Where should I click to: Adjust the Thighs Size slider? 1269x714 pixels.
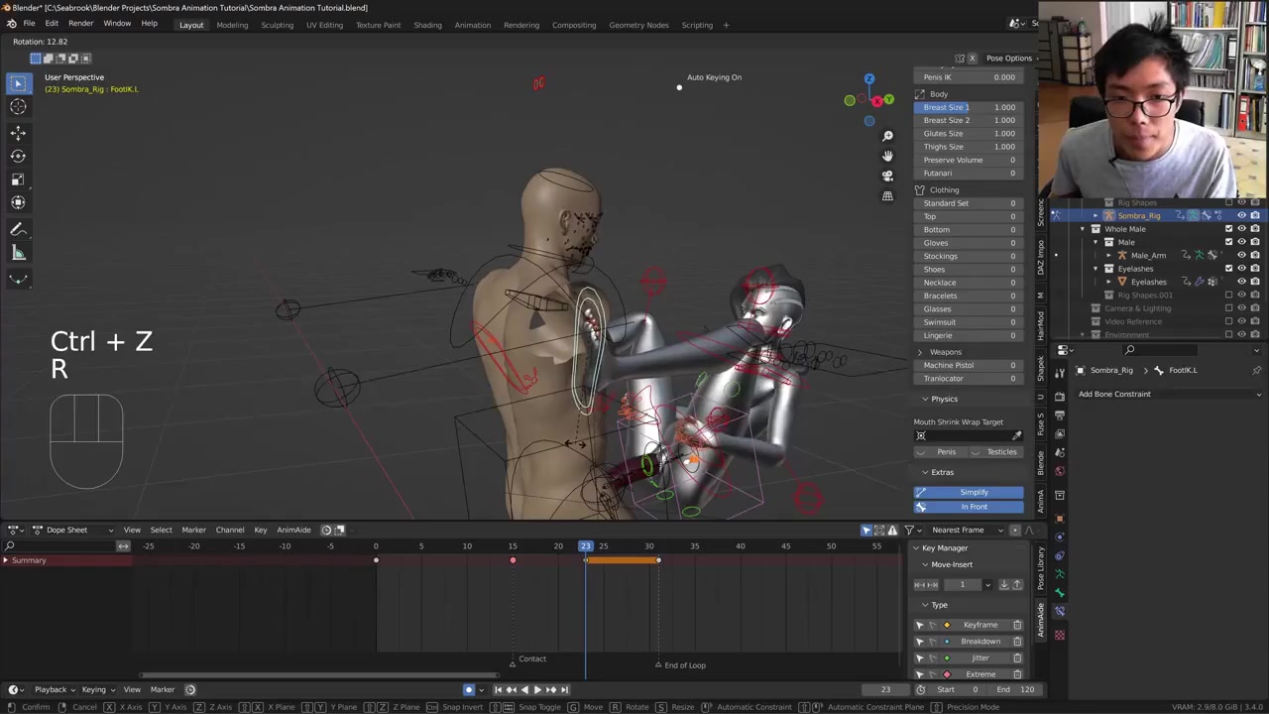pos(969,147)
